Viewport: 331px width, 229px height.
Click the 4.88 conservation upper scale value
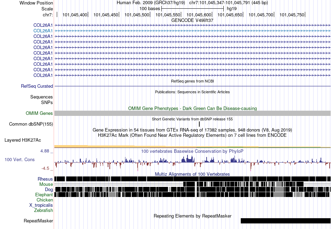click(x=45, y=151)
